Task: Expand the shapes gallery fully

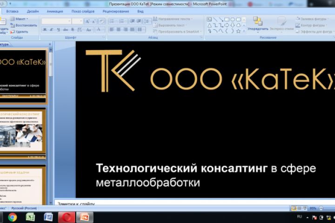Action: pos(244,31)
